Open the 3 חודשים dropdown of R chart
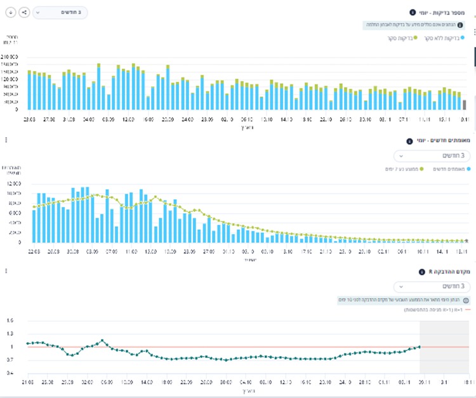The height and width of the screenshot is (398, 476). coord(432,286)
